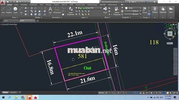Viewport: 179px width, 100px height.
Task: Click the status bar Customization menu icon
Action: pyautogui.click(x=177, y=93)
